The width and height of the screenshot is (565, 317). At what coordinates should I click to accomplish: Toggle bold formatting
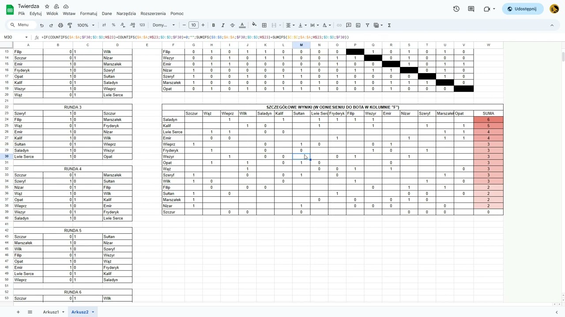[214, 25]
